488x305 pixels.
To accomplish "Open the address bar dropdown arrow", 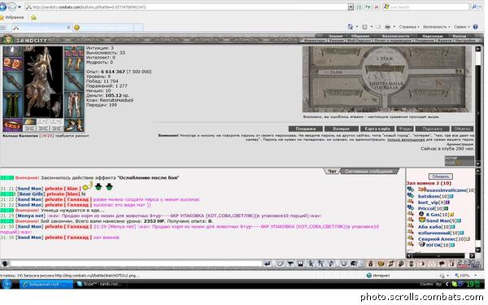I will coord(351,7).
